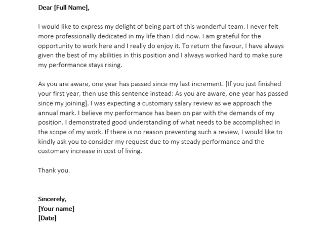
Task: Click the phrase "scope of my work"
Action: (68, 132)
